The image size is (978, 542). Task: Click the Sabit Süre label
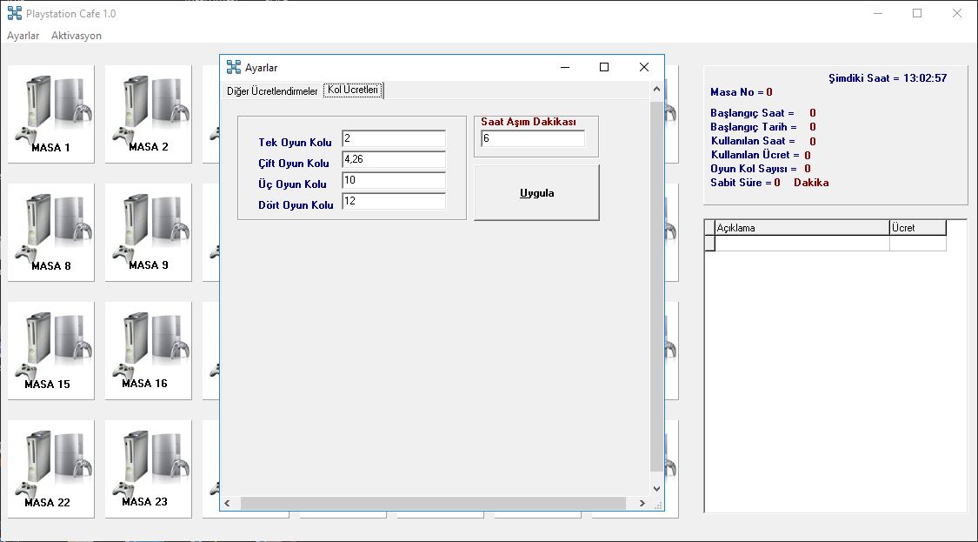point(741,183)
